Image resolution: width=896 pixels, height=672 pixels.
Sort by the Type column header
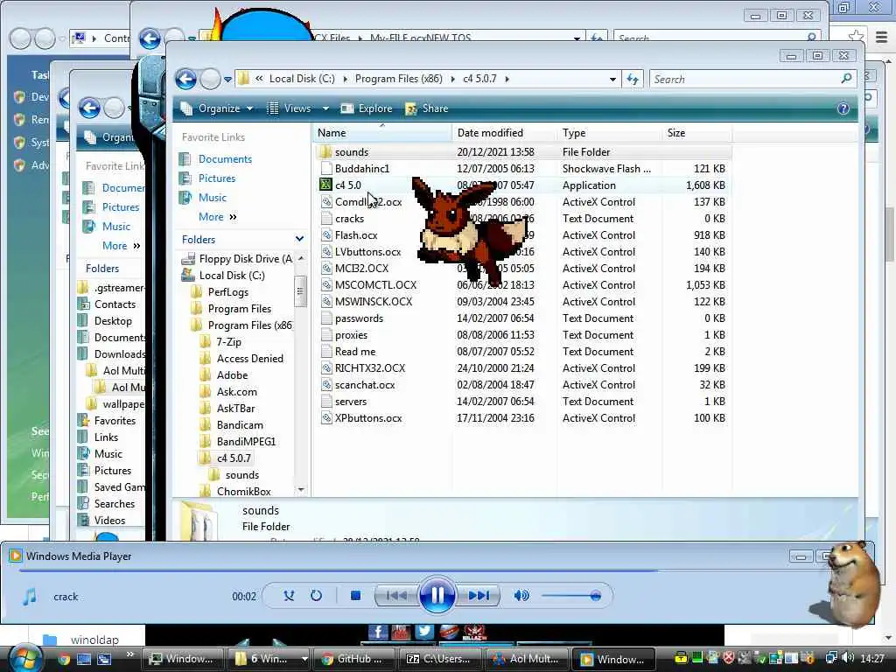pyautogui.click(x=609, y=133)
